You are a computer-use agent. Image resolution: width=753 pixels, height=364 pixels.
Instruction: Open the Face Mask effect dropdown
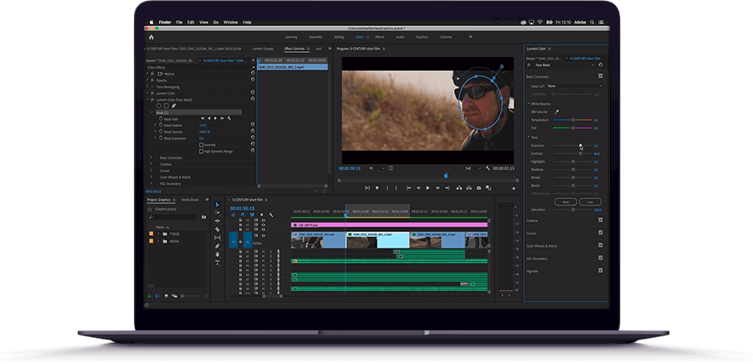pos(564,64)
